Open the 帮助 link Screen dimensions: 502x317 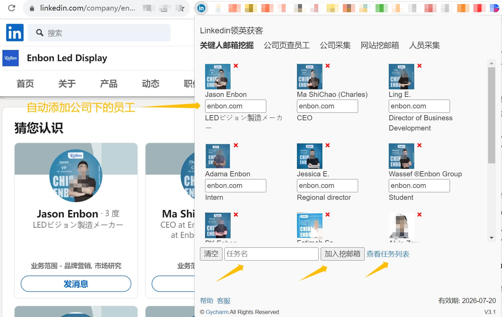tap(206, 301)
